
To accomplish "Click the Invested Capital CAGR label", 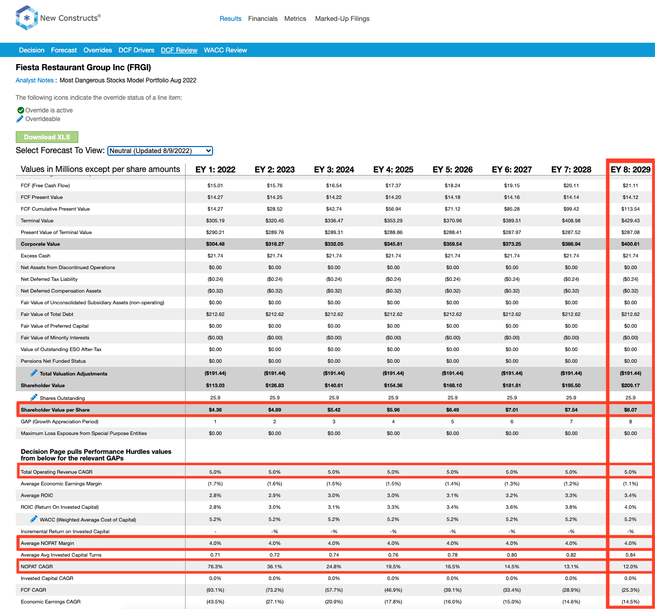I will tap(47, 578).
